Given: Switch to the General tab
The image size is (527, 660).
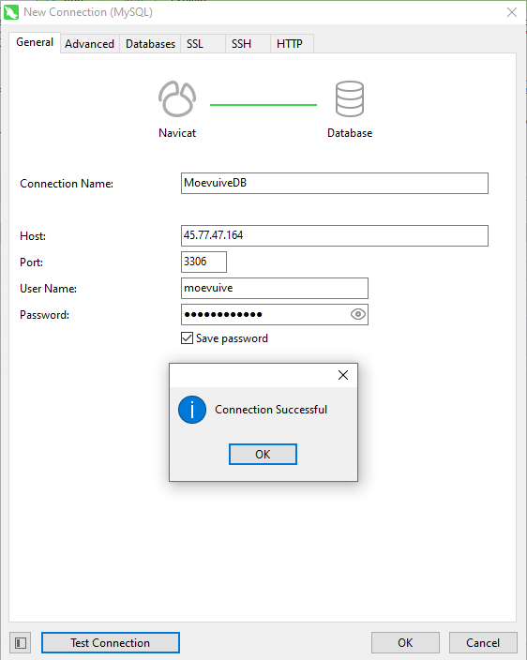Looking at the screenshot, I should pyautogui.click(x=35, y=42).
